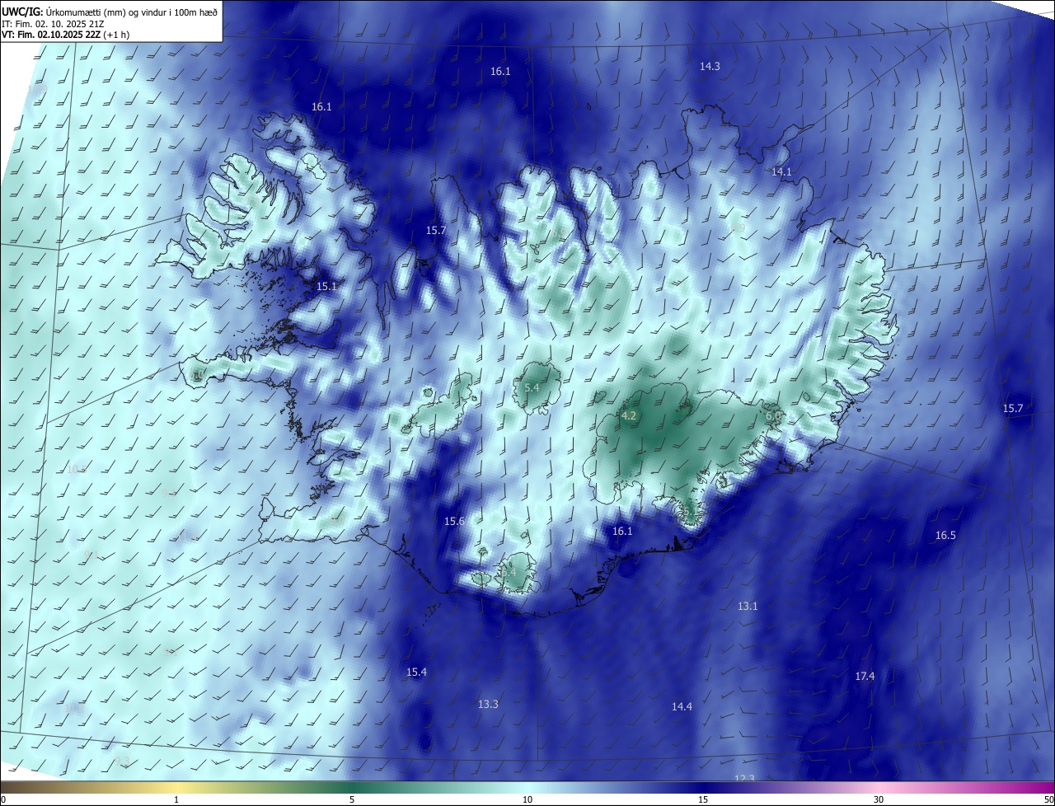Viewport: 1055px width, 806px height.
Task: Click the 13.1 value label on the map
Action: click(x=747, y=606)
